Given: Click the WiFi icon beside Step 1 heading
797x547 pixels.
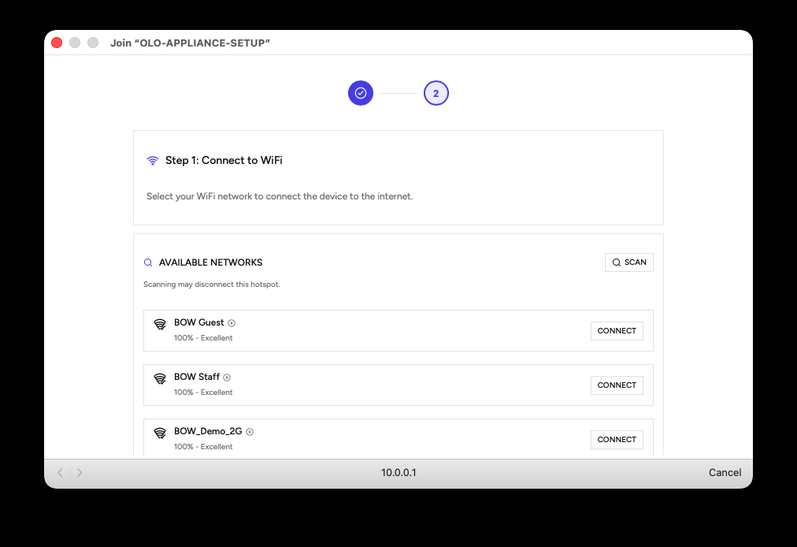Looking at the screenshot, I should coord(152,160).
